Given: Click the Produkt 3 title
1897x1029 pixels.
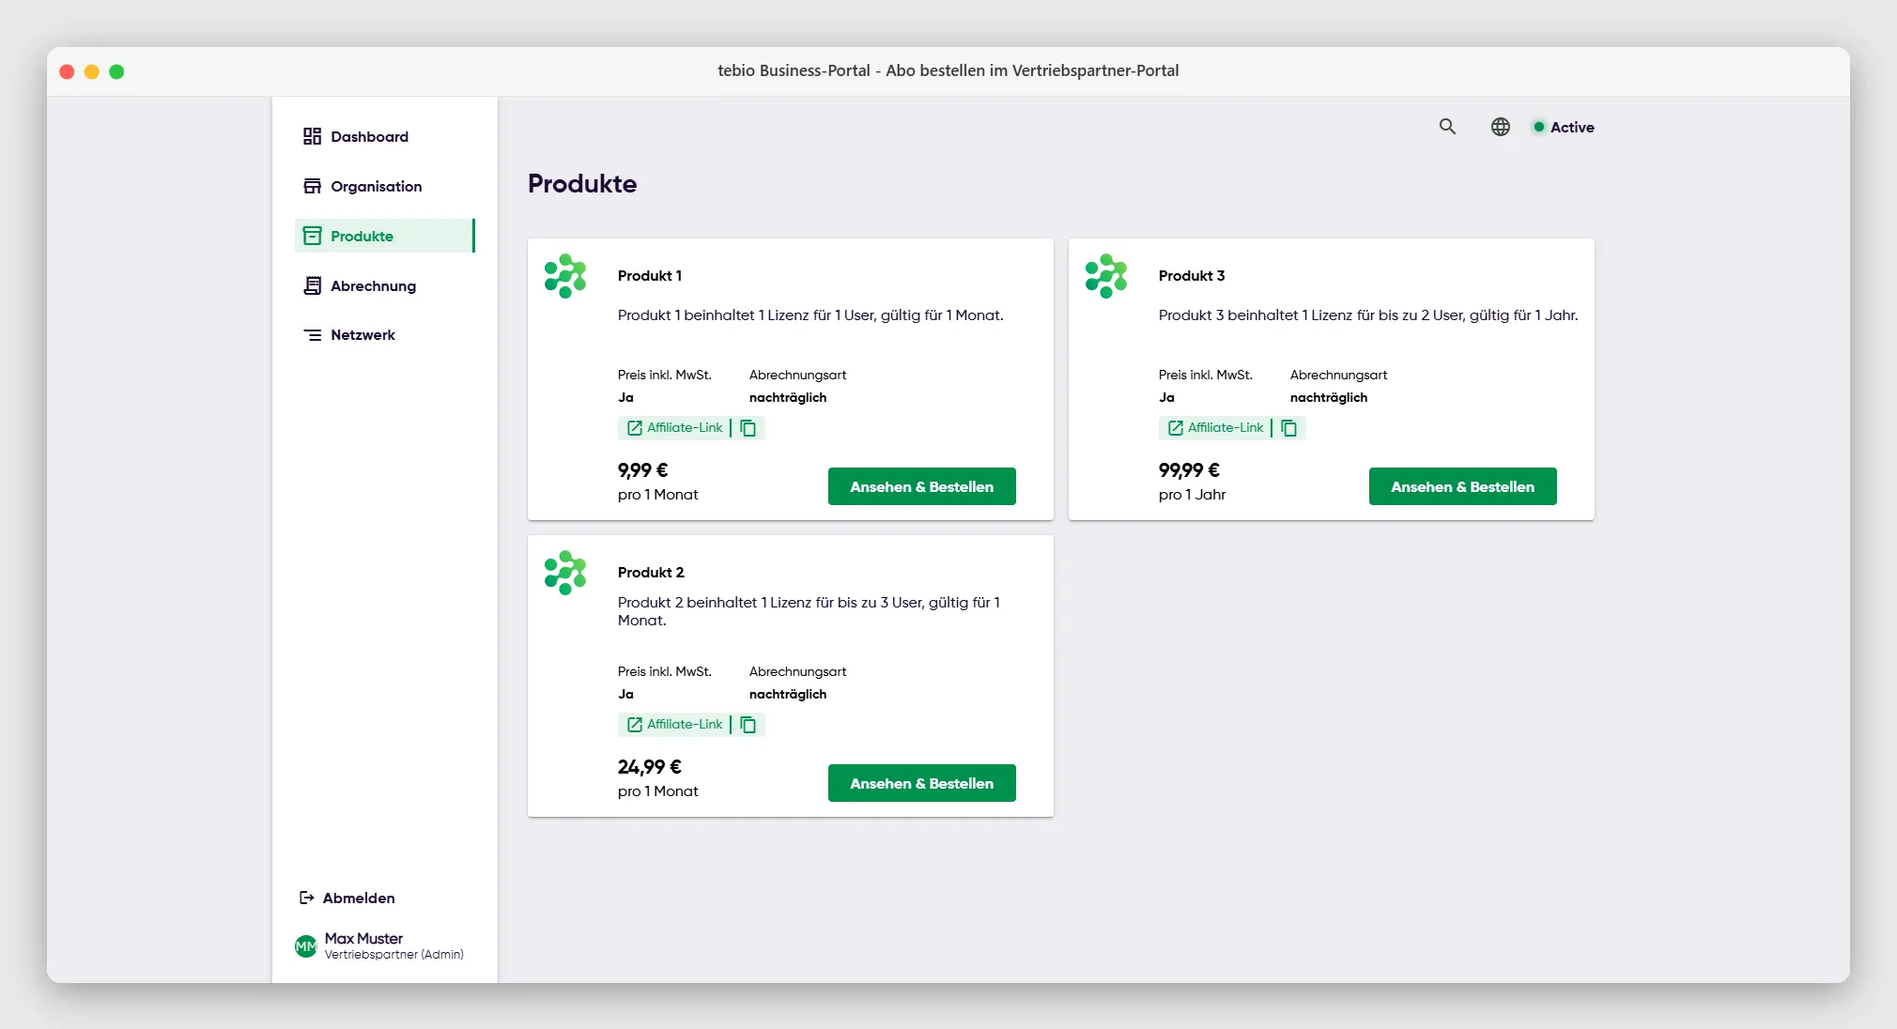Looking at the screenshot, I should (1192, 275).
